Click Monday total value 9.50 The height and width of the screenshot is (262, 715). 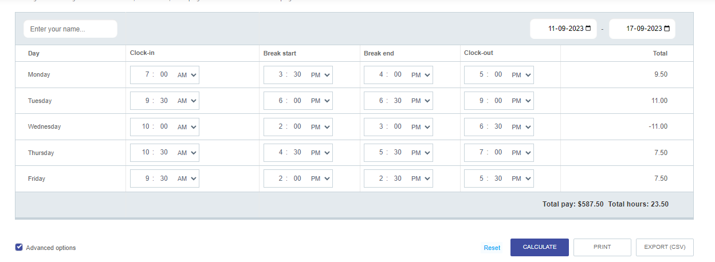point(661,74)
